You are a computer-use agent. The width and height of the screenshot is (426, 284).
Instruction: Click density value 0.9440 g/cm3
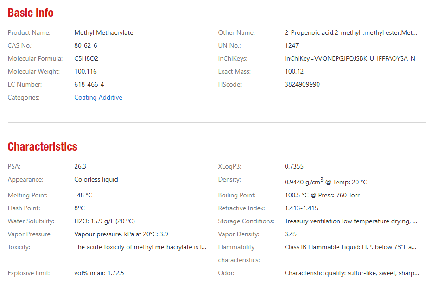(x=326, y=181)
